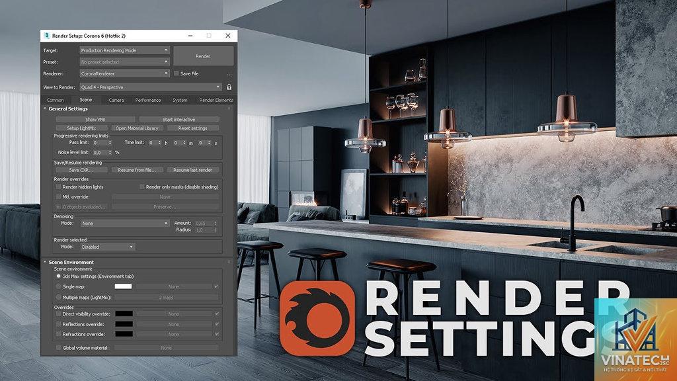Switch to the Scene tab
This screenshot has height=381, width=677.
click(x=85, y=100)
